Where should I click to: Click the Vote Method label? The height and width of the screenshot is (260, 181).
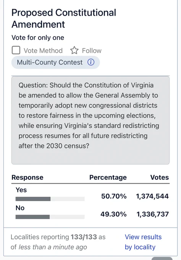(x=43, y=50)
